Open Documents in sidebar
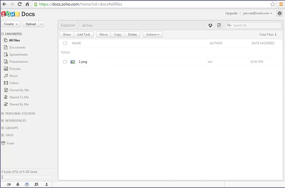 tap(15, 47)
